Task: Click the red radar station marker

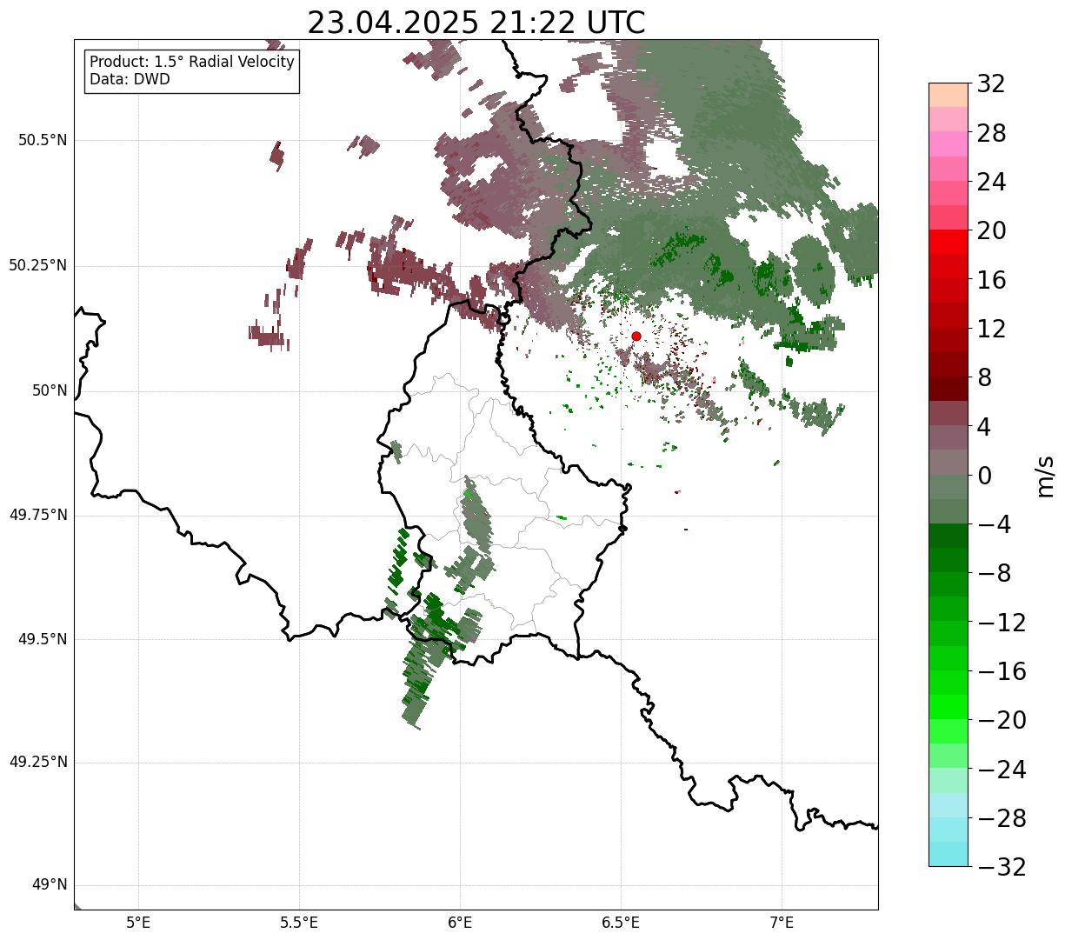Action: [636, 336]
